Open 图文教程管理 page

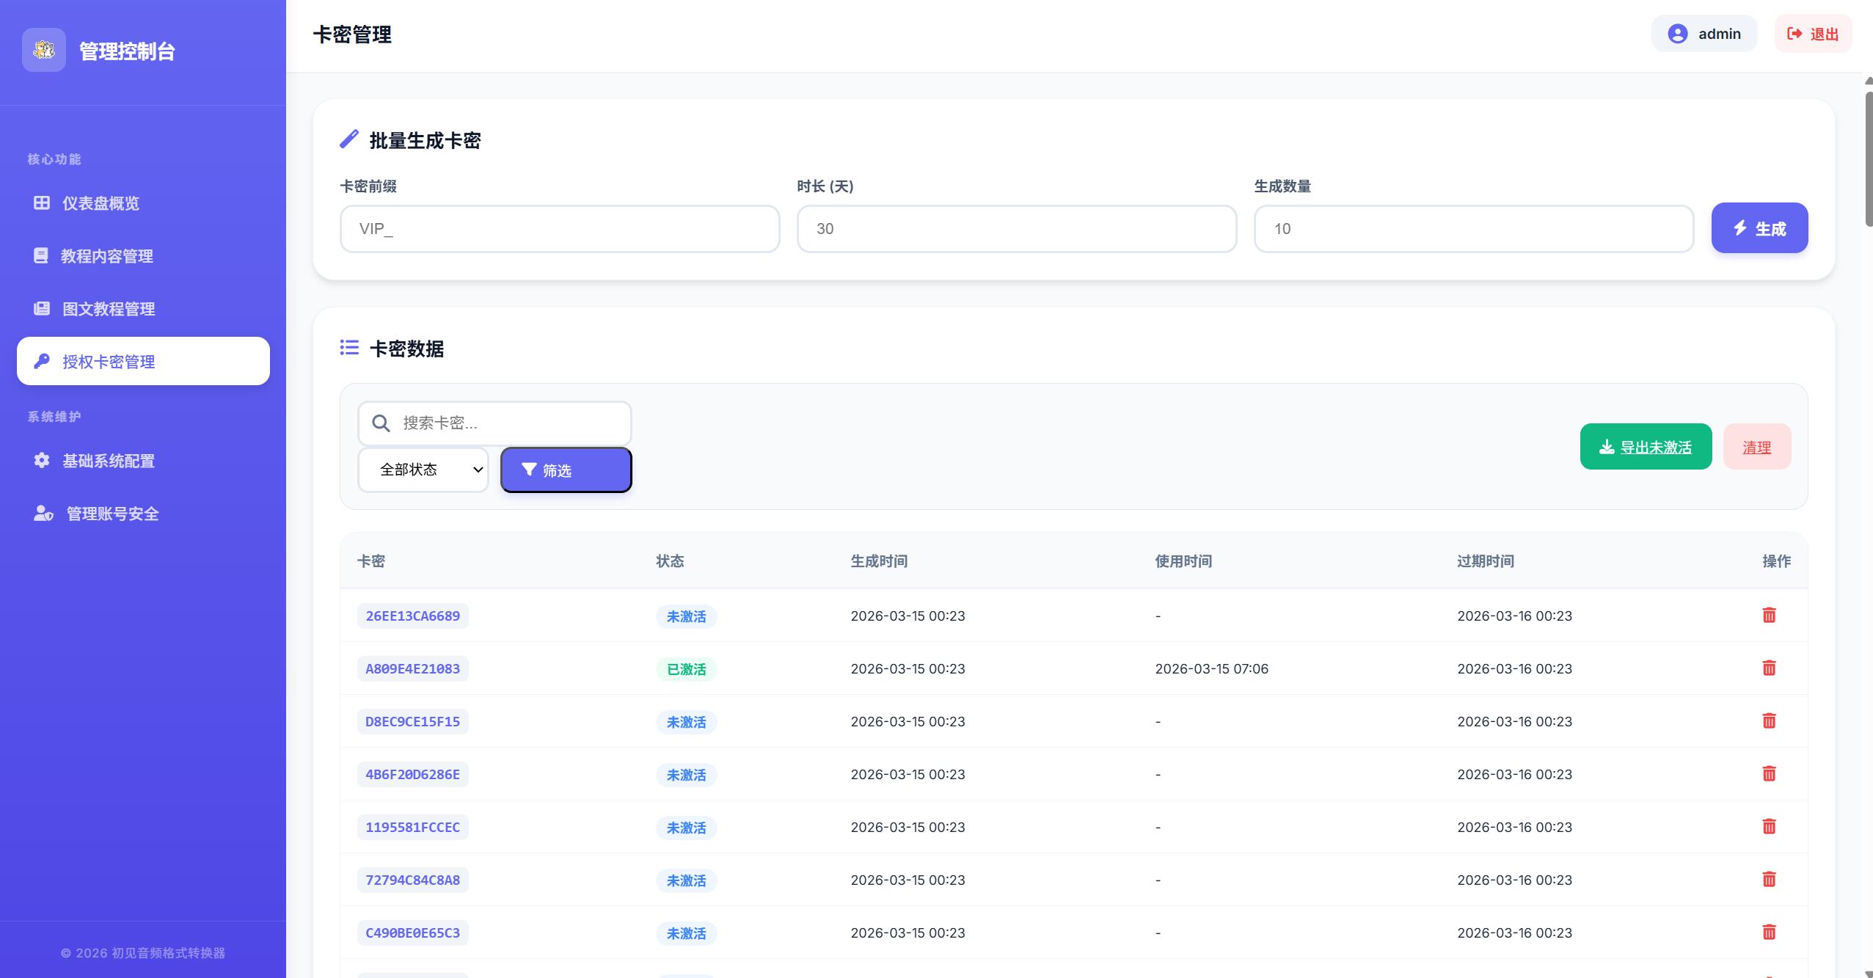pos(108,309)
